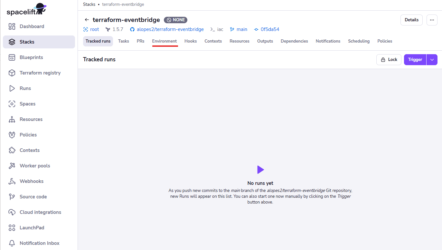Switch to the Tasks tab
The width and height of the screenshot is (442, 250).
[124, 41]
